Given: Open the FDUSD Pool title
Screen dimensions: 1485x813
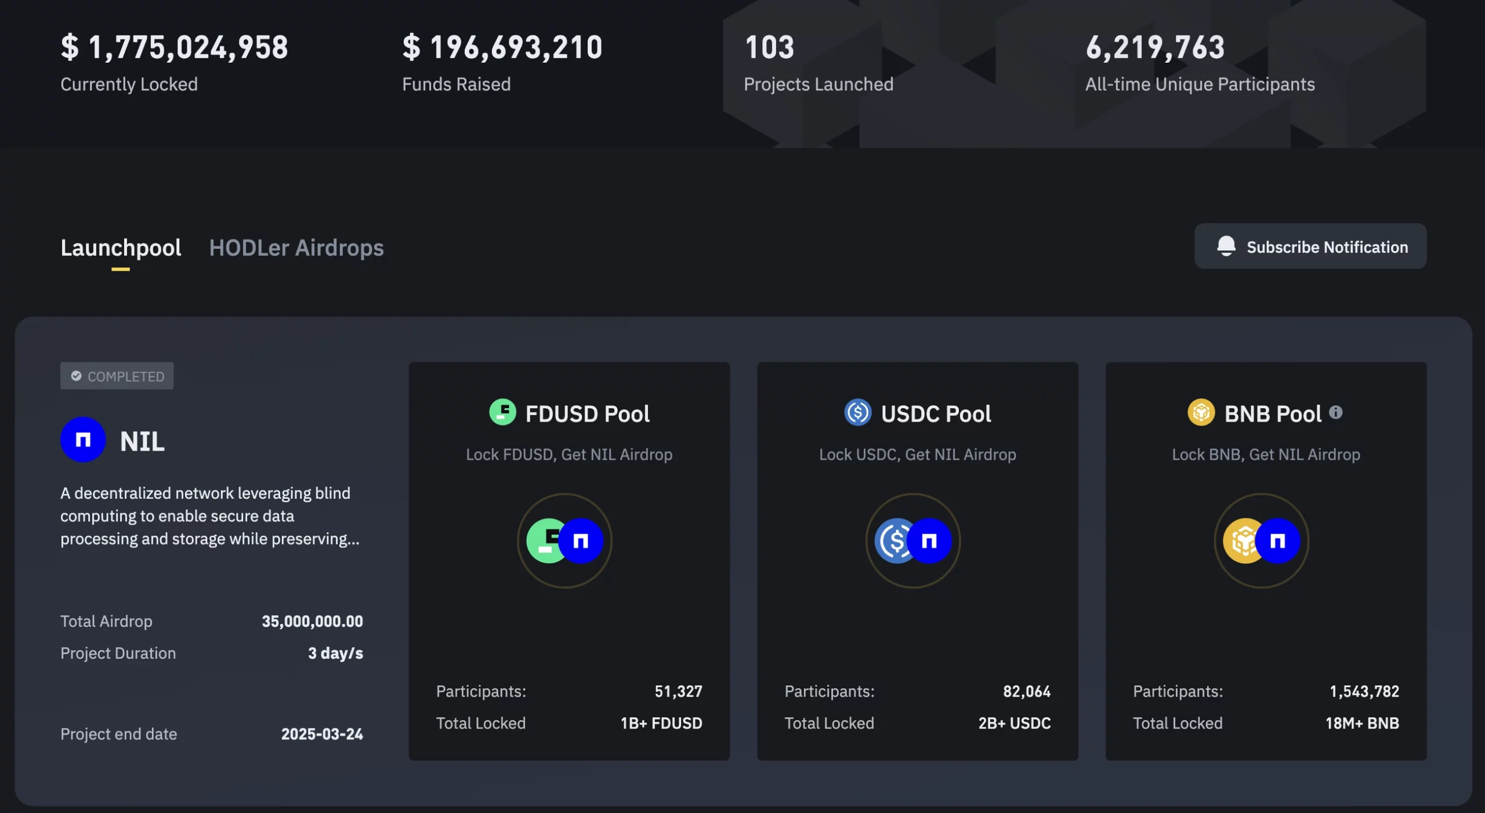Looking at the screenshot, I should (587, 414).
